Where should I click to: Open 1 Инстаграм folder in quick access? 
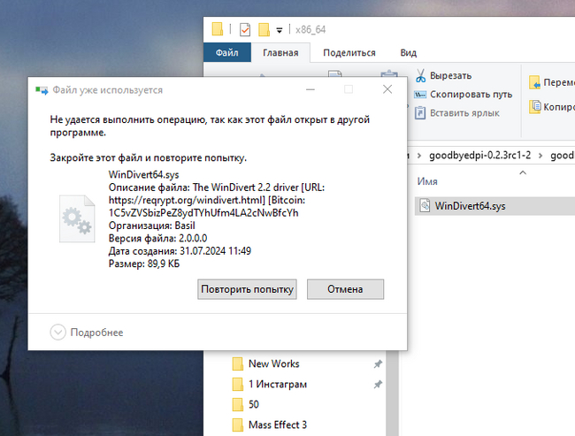[277, 385]
